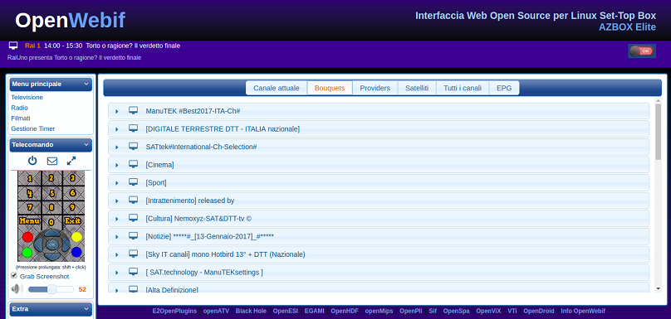Screen dimensions: 671x319
Task: Open the OpenPli footer link
Action: click(411, 311)
